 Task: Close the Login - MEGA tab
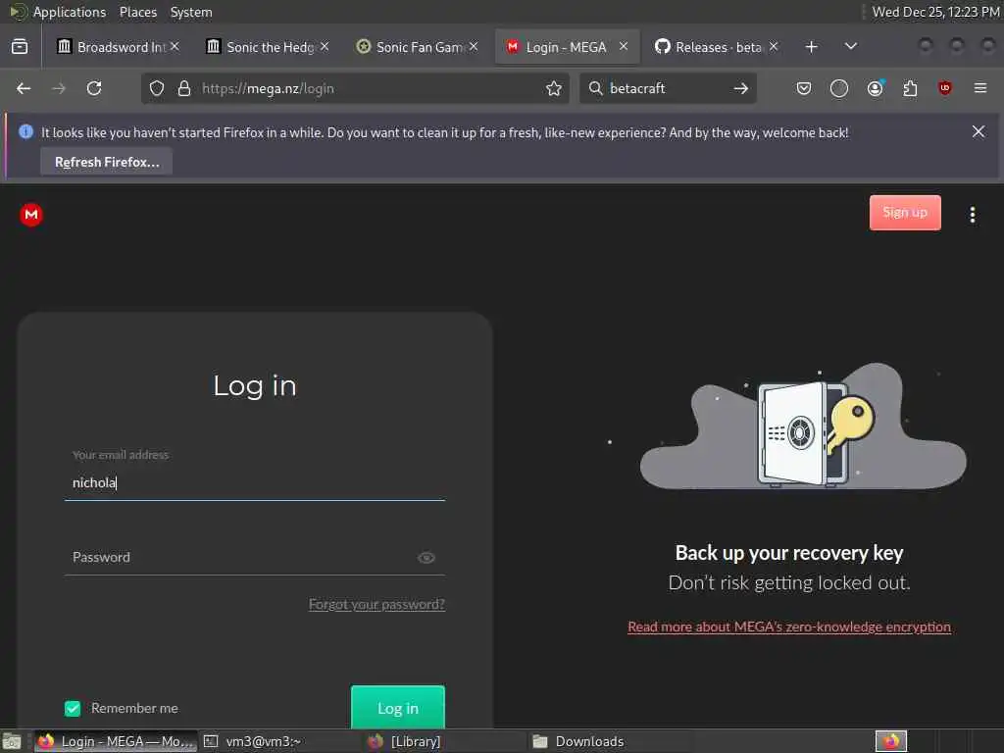tap(624, 46)
